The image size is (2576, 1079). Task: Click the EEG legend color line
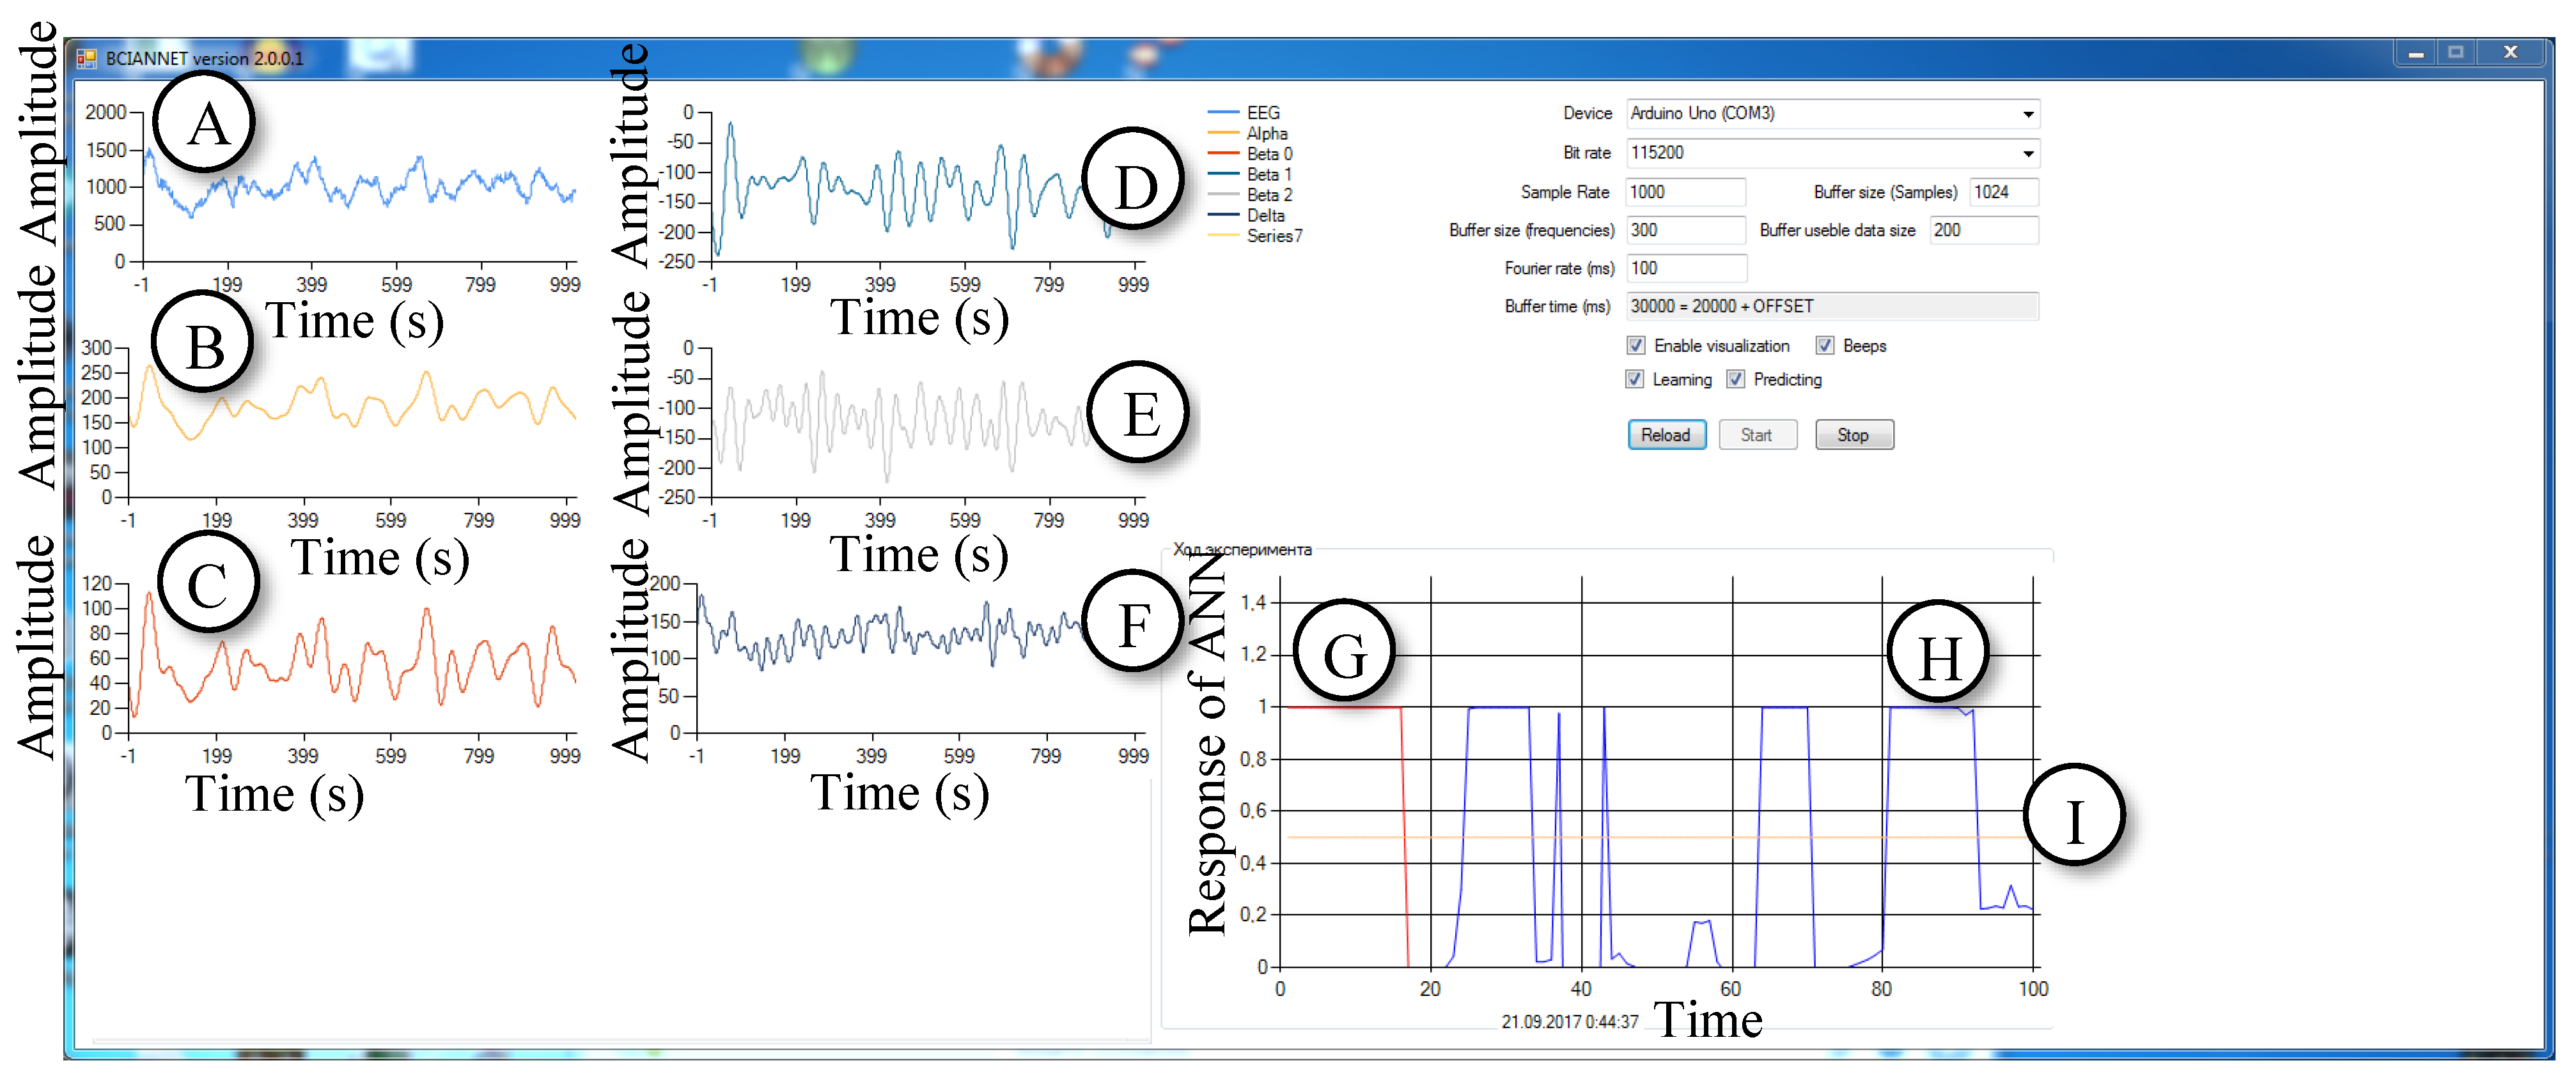1223,113
